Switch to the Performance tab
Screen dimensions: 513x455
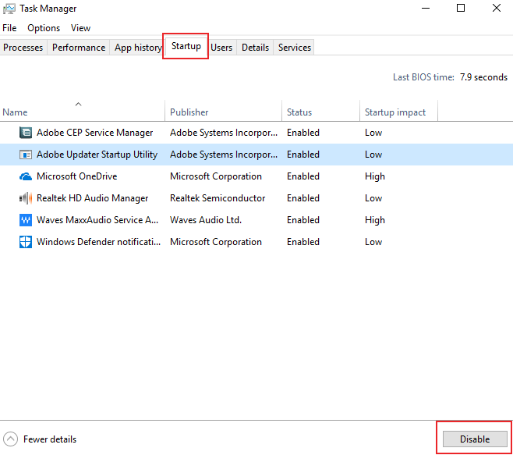tap(79, 48)
